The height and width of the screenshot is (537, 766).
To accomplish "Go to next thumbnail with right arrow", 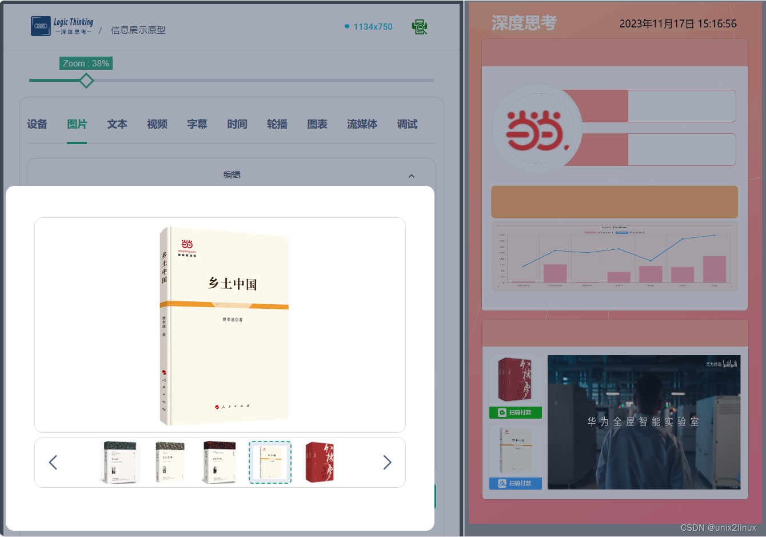I will click(387, 462).
